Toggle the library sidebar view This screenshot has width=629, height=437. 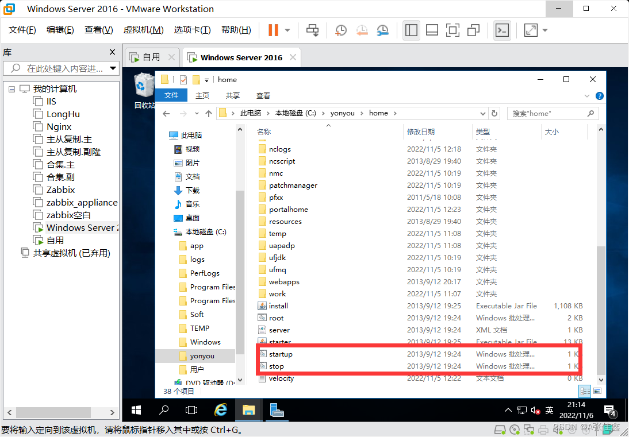point(411,30)
